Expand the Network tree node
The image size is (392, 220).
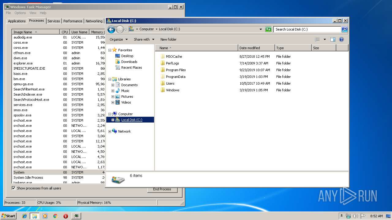tap(110, 131)
